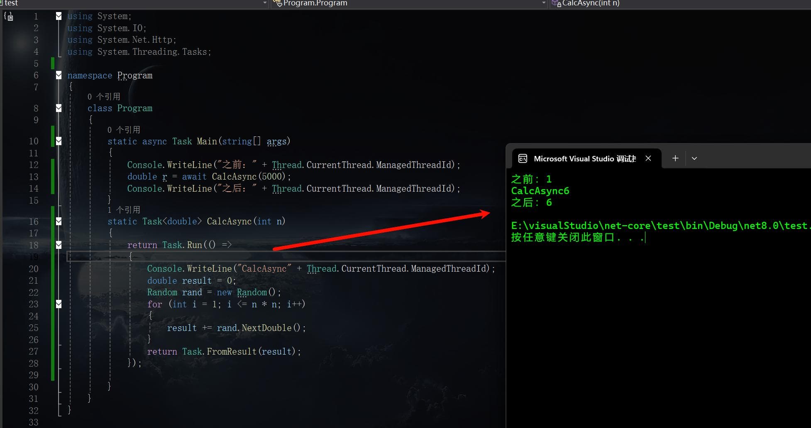The height and width of the screenshot is (428, 811).
Task: Click the console executable path line
Action: coord(660,226)
